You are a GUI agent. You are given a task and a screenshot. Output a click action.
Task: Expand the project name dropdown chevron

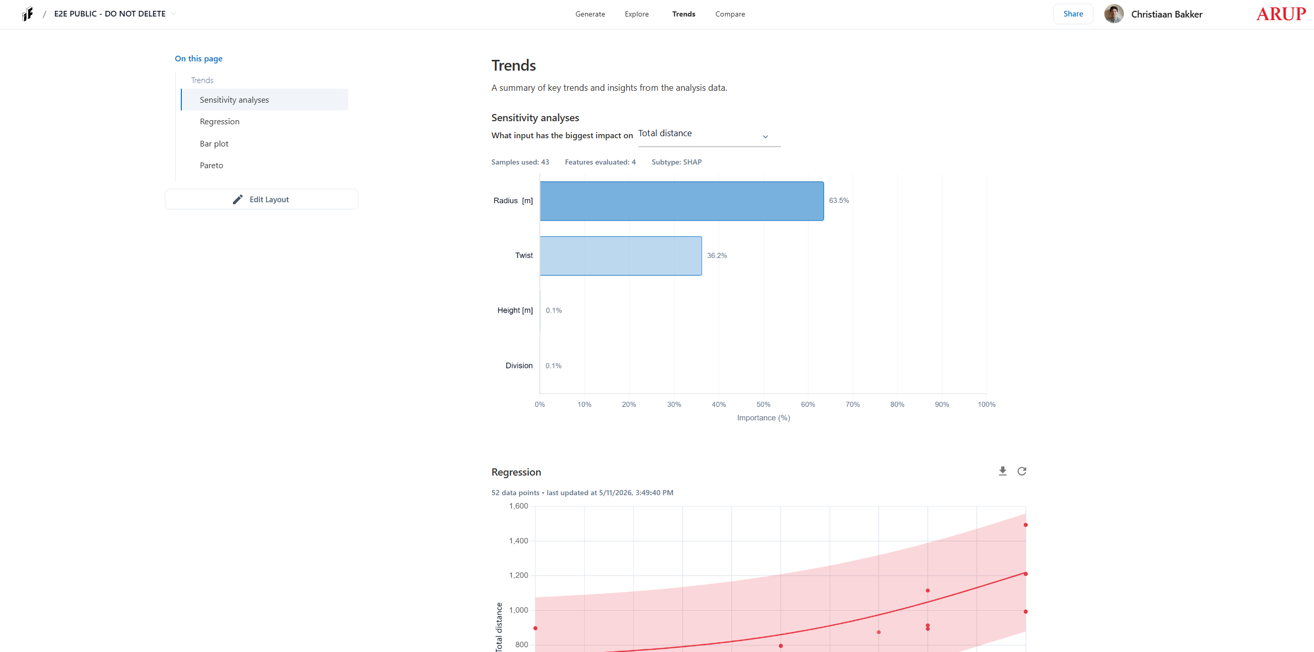click(x=174, y=14)
